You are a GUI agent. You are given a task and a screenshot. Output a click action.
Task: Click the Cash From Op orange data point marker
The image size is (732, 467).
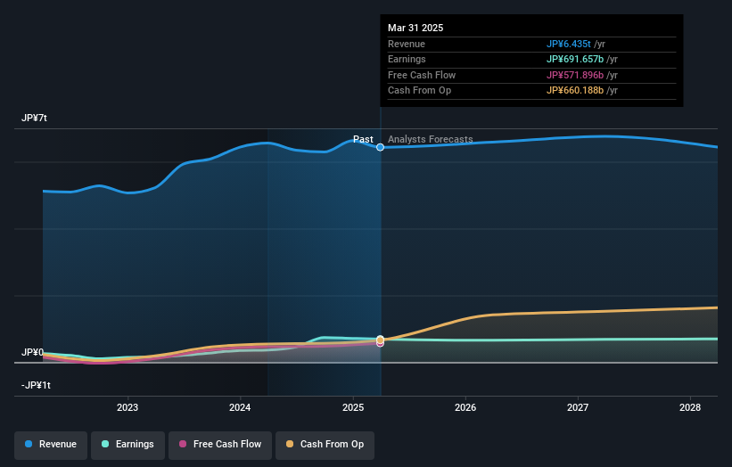coord(381,340)
